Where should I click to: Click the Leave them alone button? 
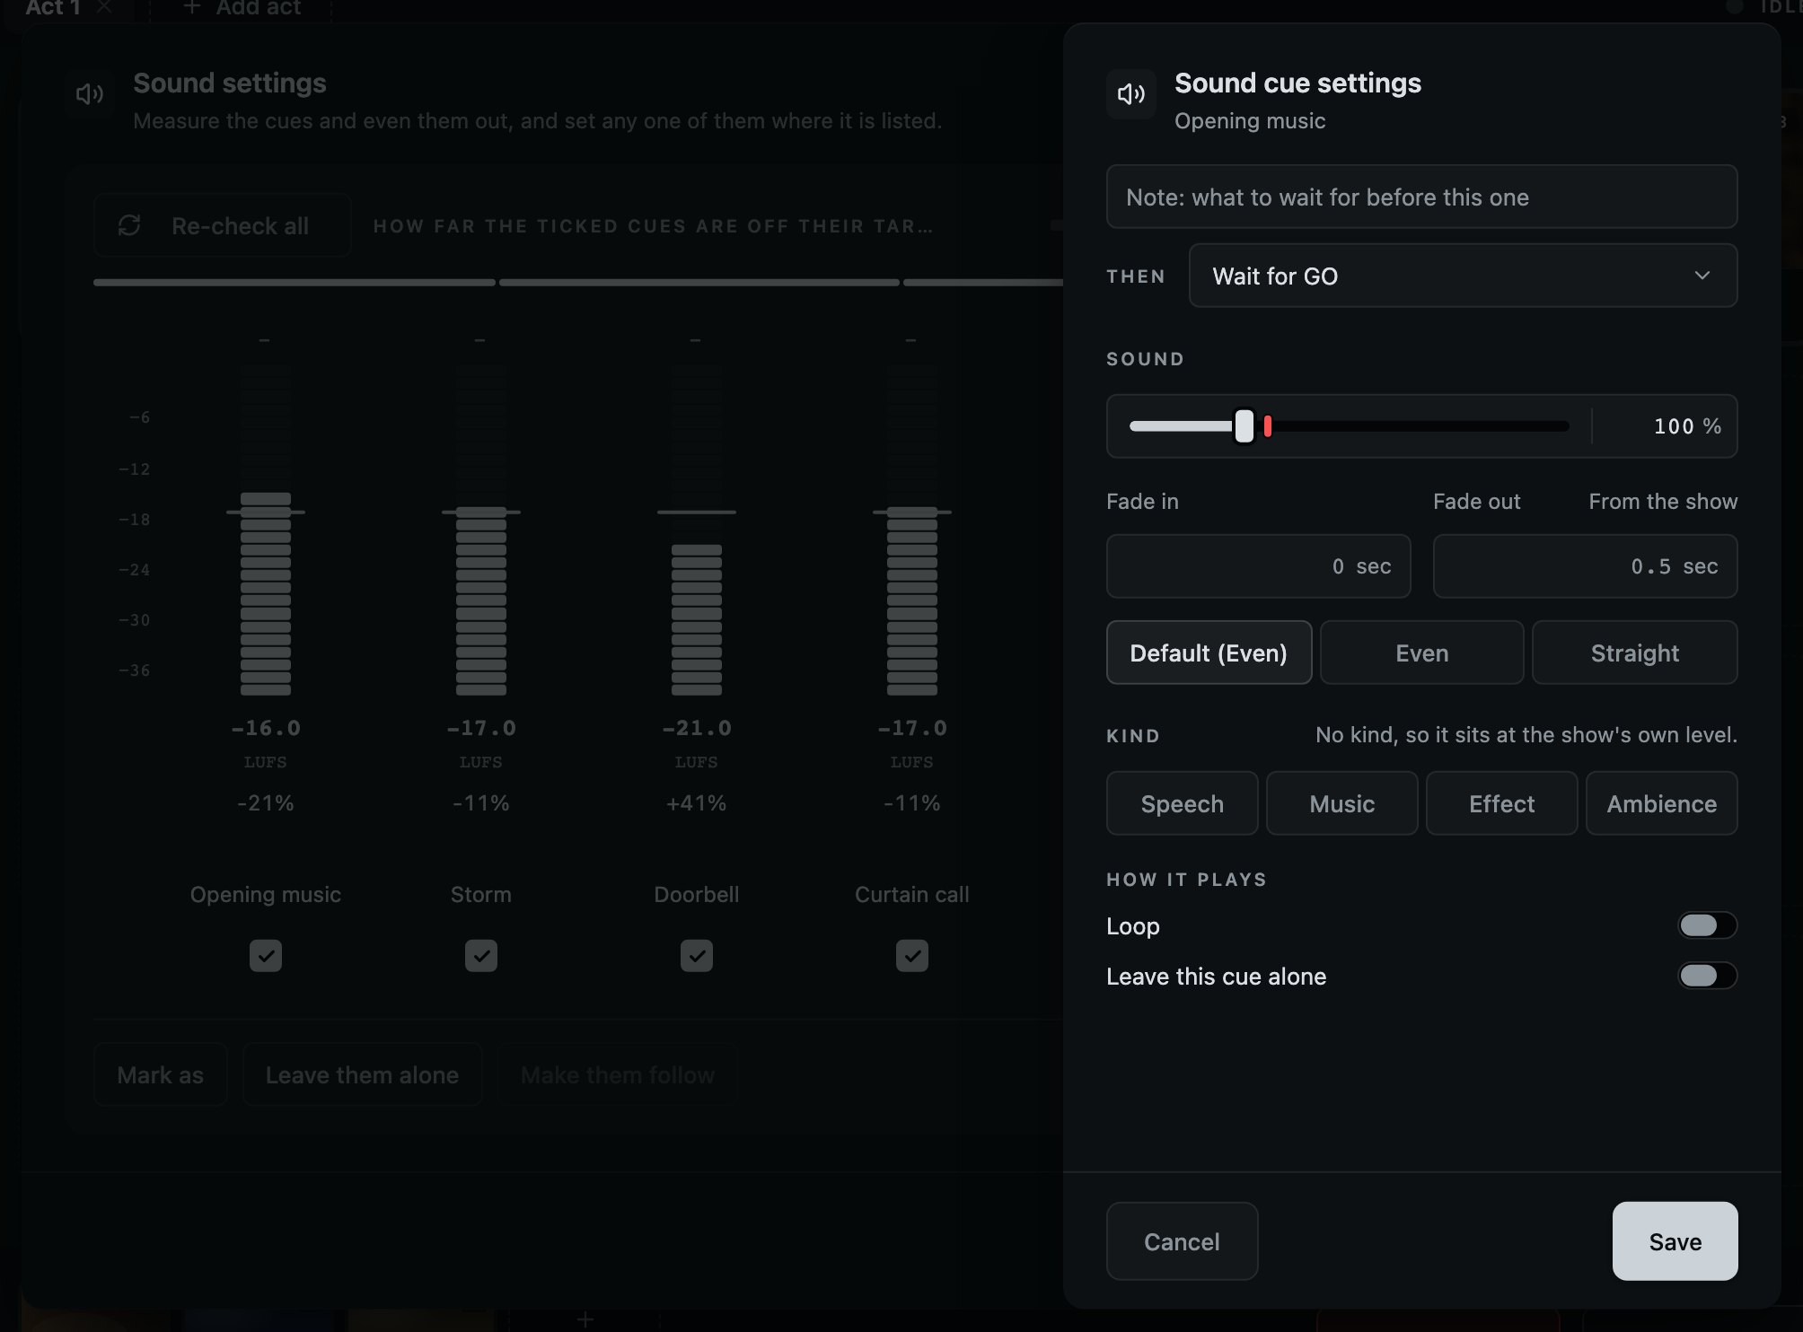[x=362, y=1074]
